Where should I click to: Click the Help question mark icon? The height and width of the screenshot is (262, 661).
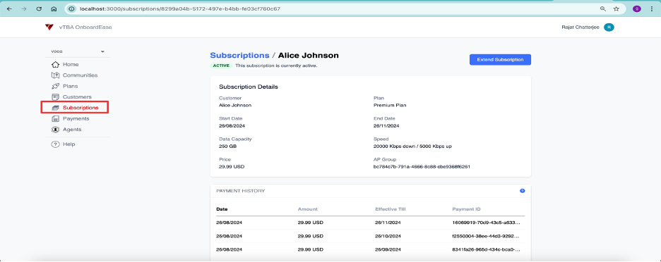point(55,144)
